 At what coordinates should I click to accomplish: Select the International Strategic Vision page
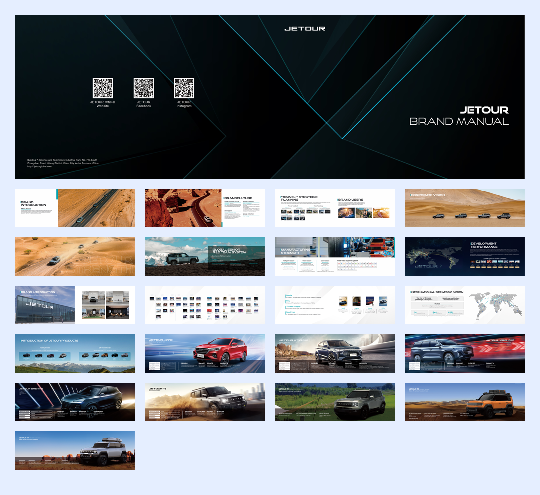click(x=465, y=305)
